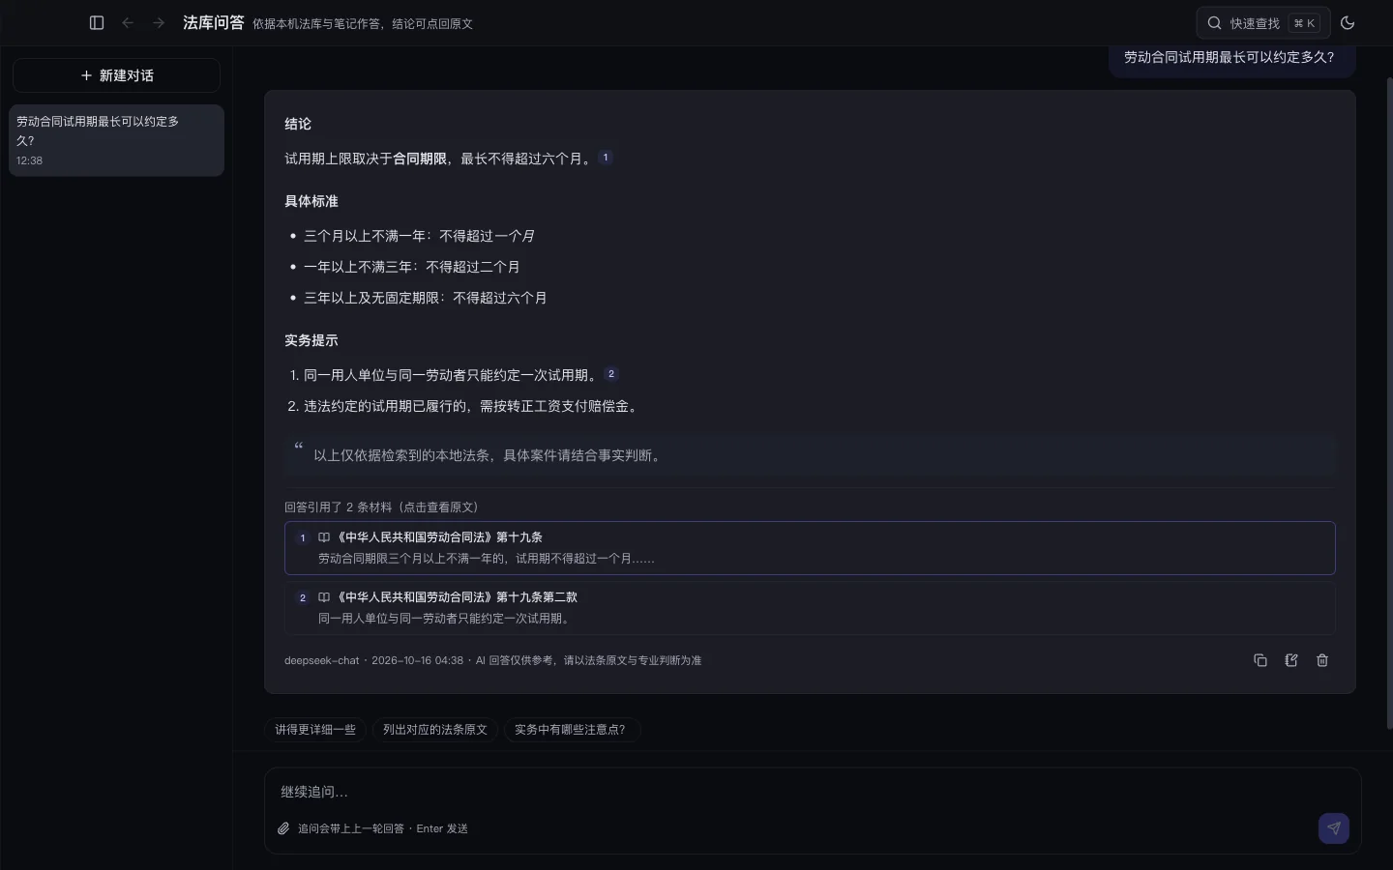Click book icon beside 第十九条第二款
Screen dimensions: 1393x870
324,597
